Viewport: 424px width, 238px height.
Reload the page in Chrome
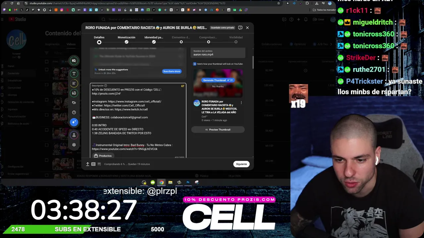tap(12, 3)
